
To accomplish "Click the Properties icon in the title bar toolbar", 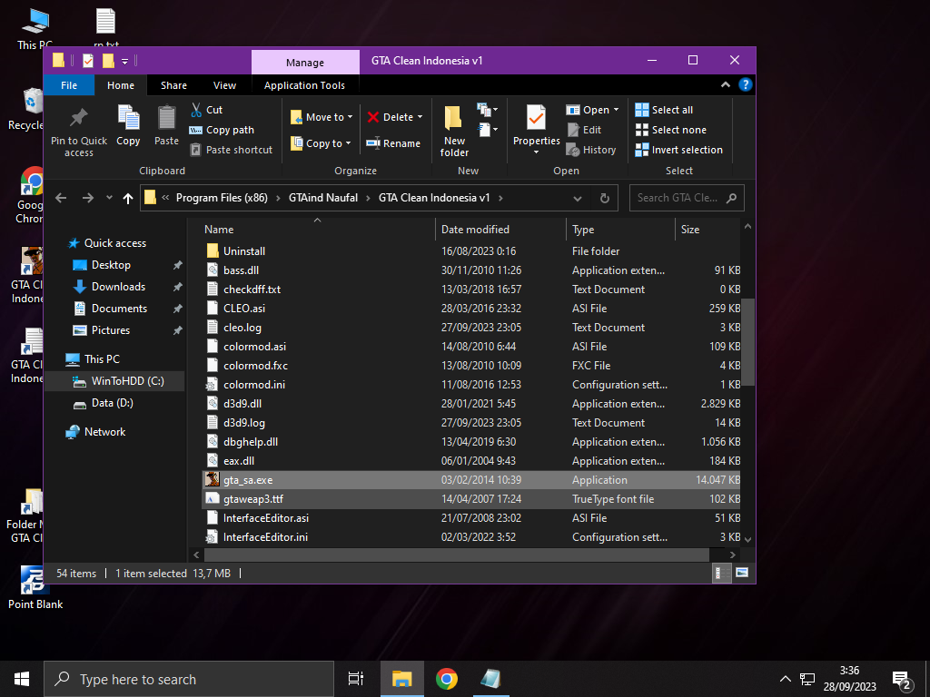I will [x=88, y=61].
